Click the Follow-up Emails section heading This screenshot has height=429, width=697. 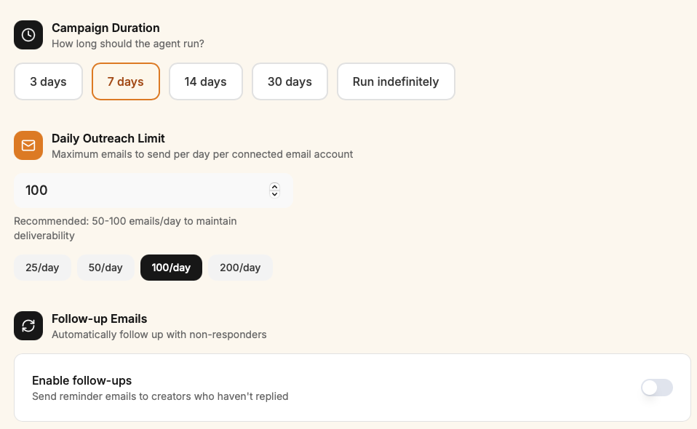tap(99, 318)
